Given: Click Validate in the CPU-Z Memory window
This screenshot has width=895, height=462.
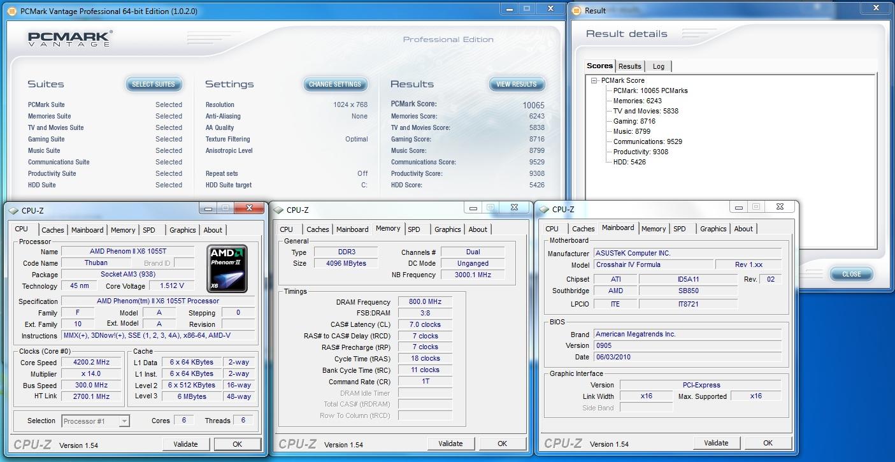Looking at the screenshot, I should [450, 444].
